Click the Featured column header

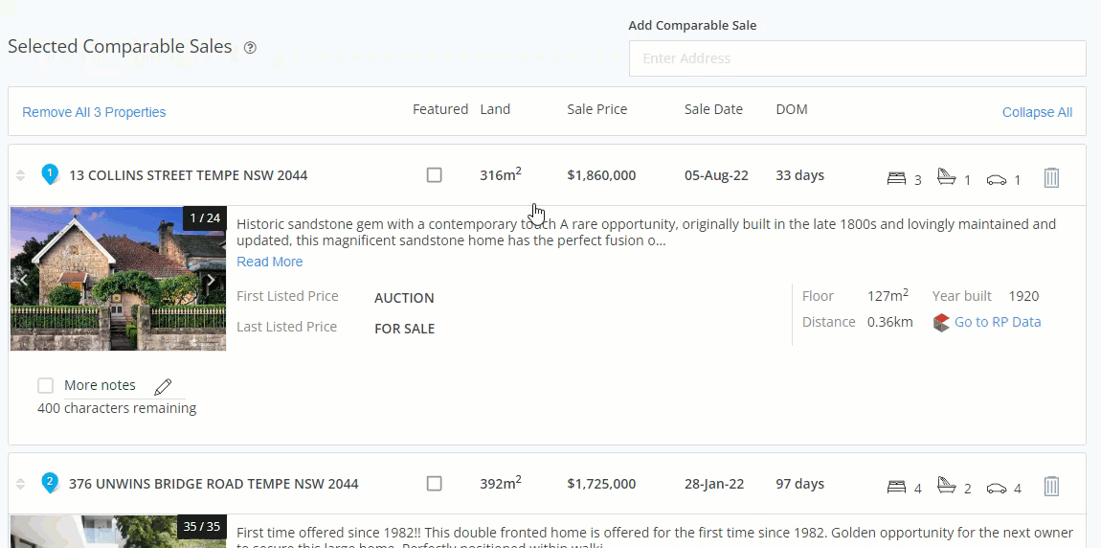[x=440, y=109]
